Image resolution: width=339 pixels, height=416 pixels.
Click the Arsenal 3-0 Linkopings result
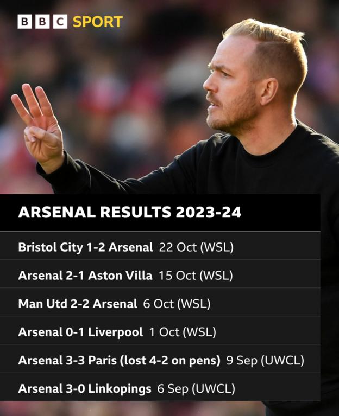pos(85,389)
